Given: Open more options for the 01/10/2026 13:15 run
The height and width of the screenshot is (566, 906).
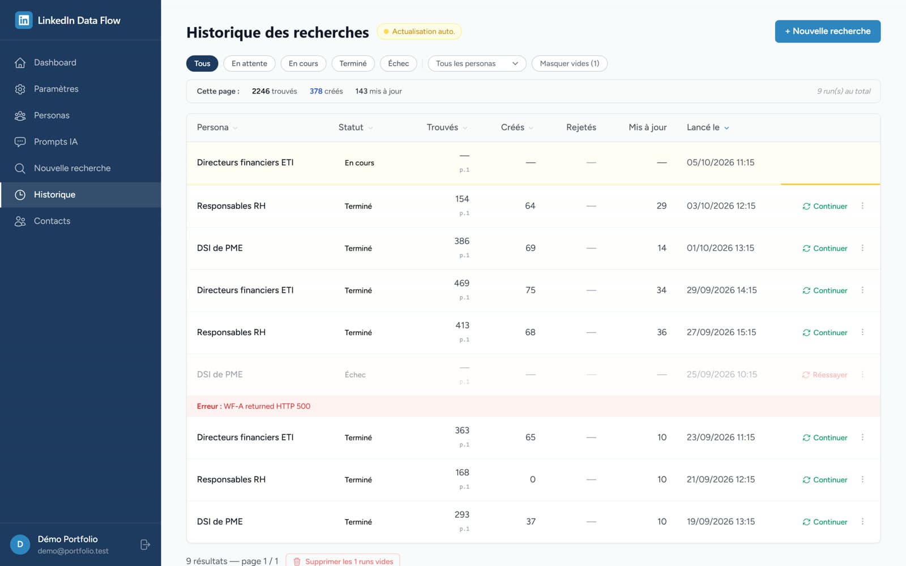Looking at the screenshot, I should click(x=862, y=248).
